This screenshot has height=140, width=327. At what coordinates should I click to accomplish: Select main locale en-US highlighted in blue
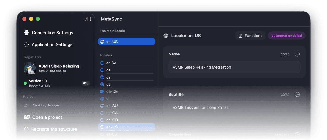(x=127, y=42)
